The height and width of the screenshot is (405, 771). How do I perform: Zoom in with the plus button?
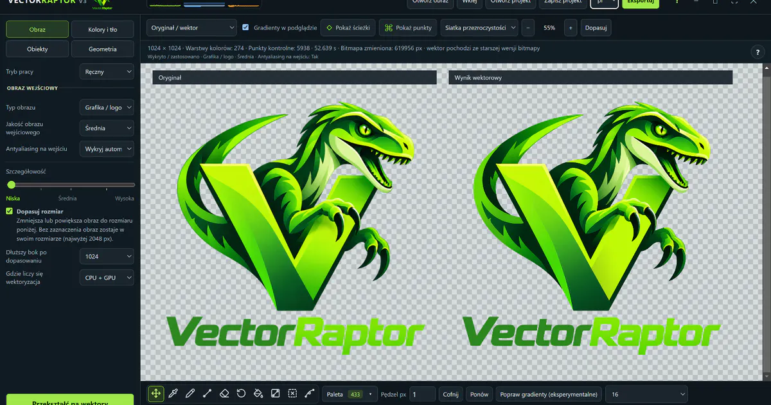coord(571,28)
